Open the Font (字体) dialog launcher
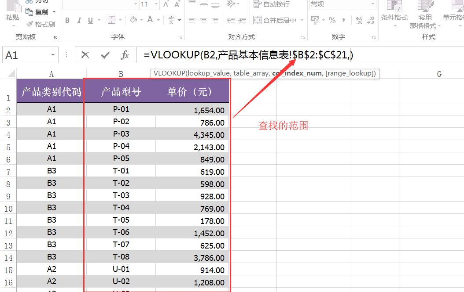The image size is (464, 292). 180,37
